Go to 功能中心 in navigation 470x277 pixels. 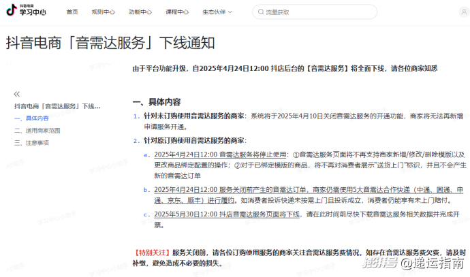pyautogui.click(x=140, y=12)
